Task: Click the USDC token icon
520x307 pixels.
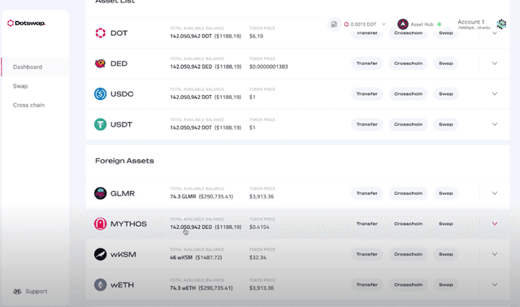Action: (x=100, y=94)
